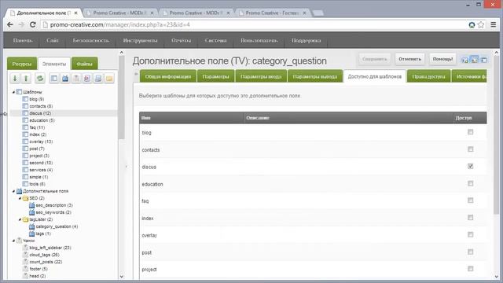
Task: Click the new category folder icon
Action: point(109,79)
